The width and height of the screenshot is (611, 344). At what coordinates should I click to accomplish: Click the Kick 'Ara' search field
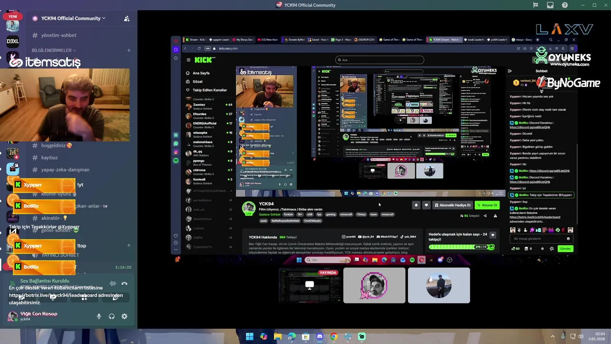point(380,60)
